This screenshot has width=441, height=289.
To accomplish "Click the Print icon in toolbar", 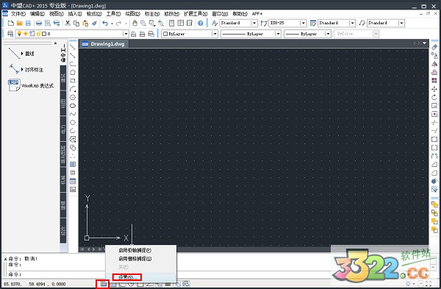I will click(x=39, y=23).
